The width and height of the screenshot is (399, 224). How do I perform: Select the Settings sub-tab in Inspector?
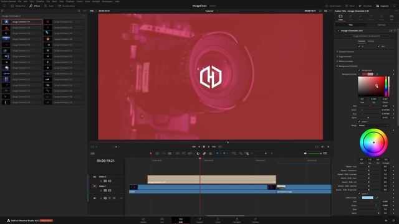pos(382,25)
